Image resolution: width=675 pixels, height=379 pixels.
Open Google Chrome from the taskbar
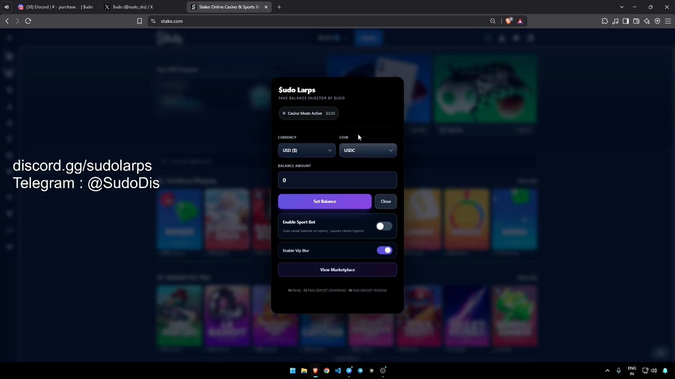click(x=326, y=371)
